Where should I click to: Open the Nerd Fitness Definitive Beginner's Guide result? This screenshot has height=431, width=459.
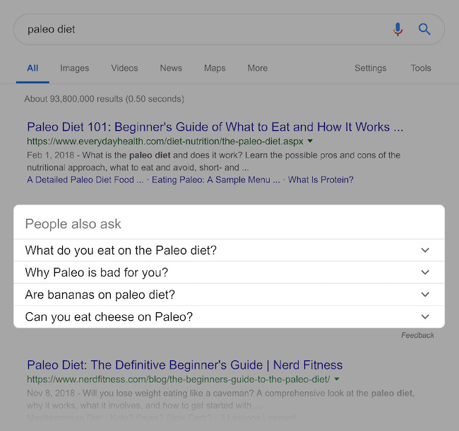coord(184,365)
